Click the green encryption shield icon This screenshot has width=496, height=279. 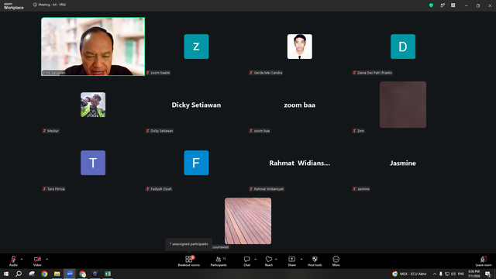(431, 5)
